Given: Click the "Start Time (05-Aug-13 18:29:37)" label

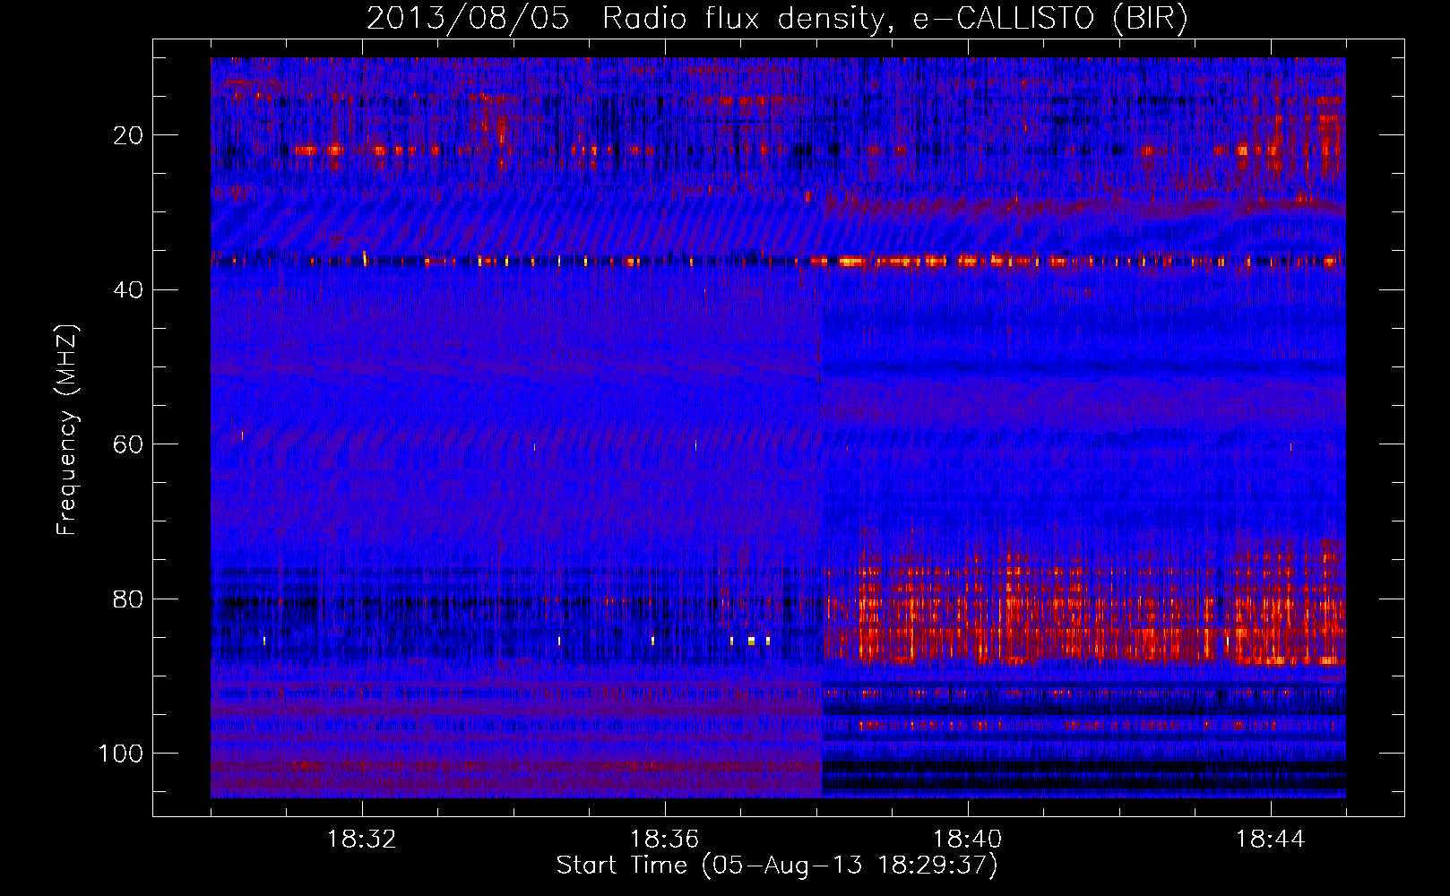Looking at the screenshot, I should tap(777, 866).
